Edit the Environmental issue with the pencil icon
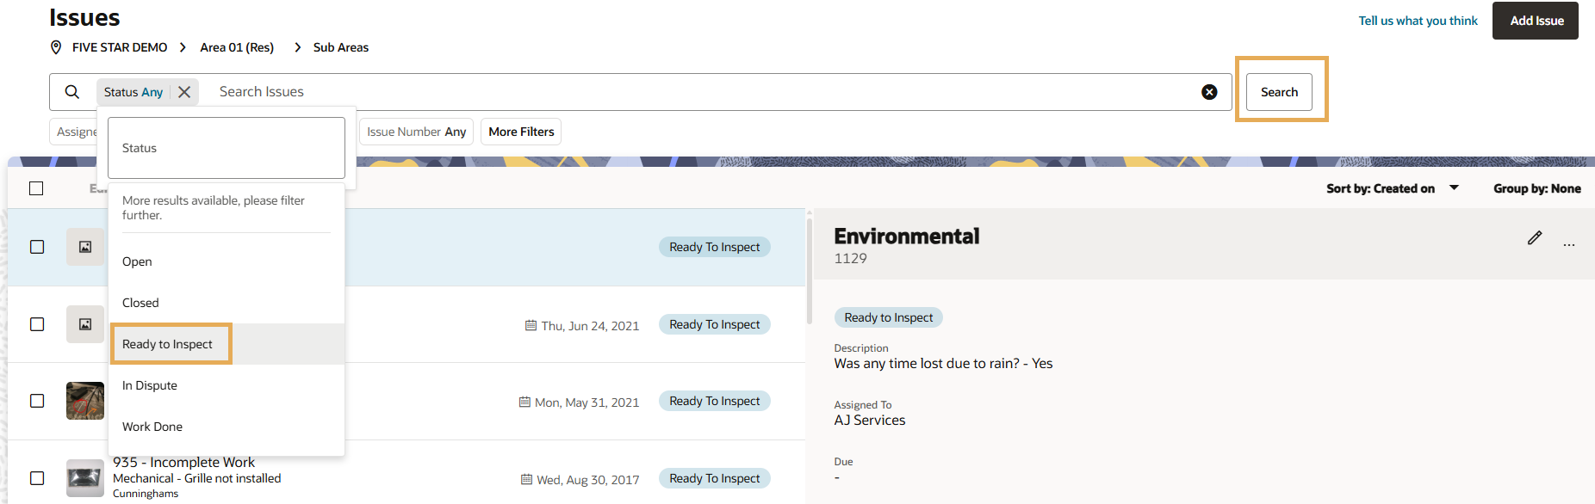Screen dimensions: 1595x504 click(x=1535, y=237)
